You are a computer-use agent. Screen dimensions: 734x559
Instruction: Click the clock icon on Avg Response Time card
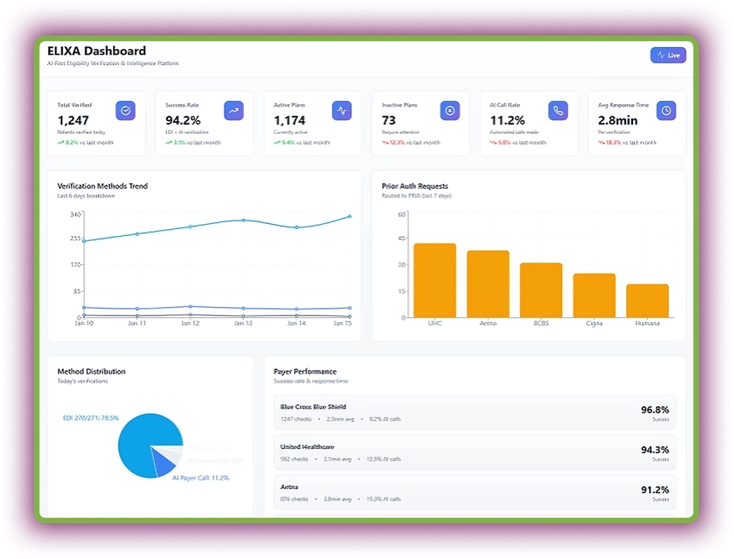tap(666, 110)
